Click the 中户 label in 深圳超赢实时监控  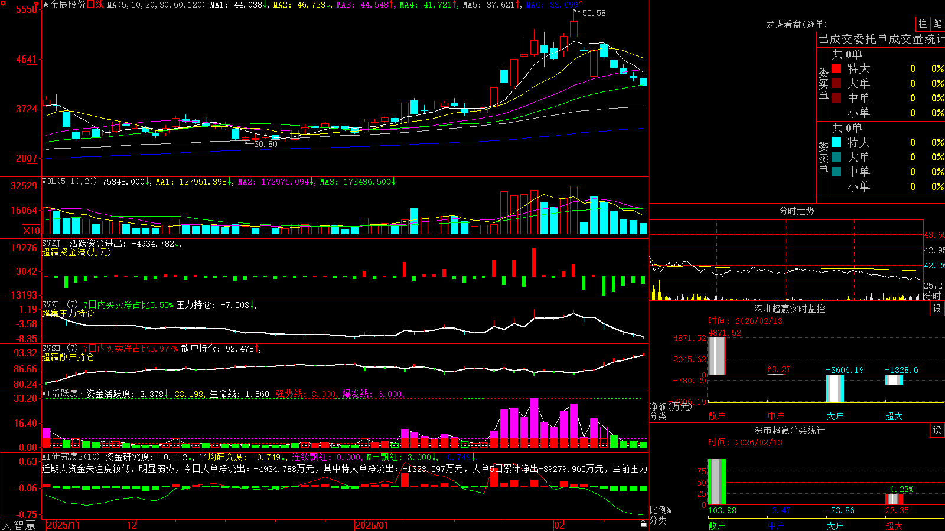click(x=776, y=416)
